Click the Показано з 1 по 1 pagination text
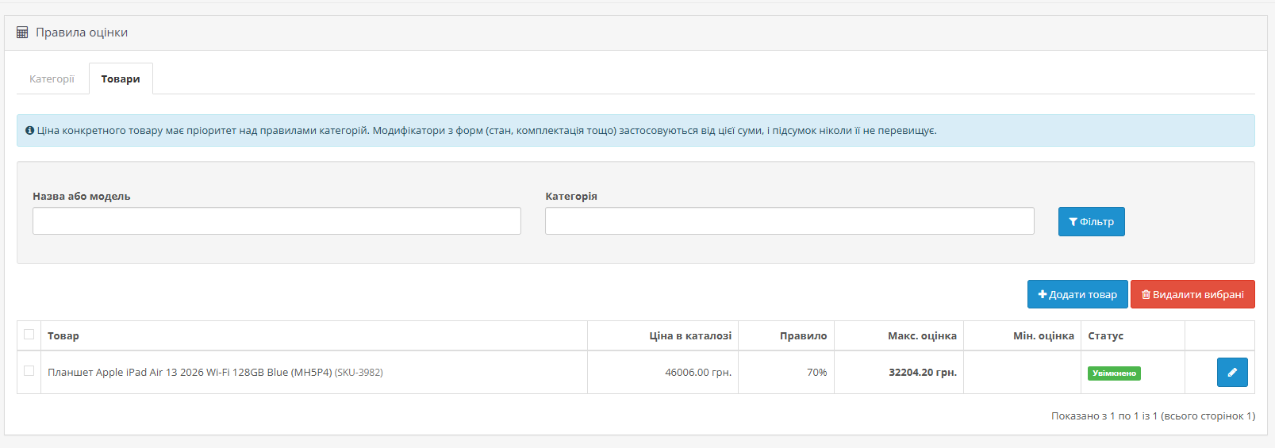Viewport: 1275px width, 448px height. point(1153,416)
